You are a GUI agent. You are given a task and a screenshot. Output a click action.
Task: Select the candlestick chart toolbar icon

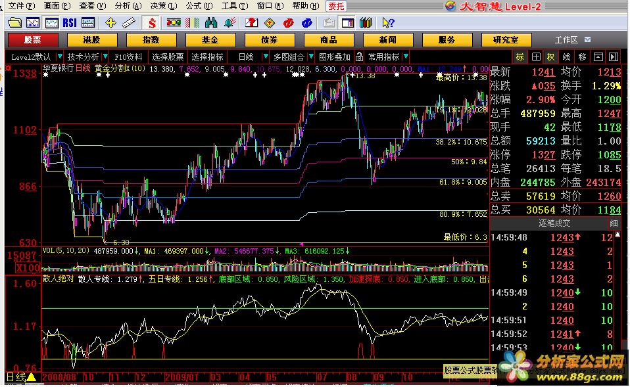click(x=51, y=23)
